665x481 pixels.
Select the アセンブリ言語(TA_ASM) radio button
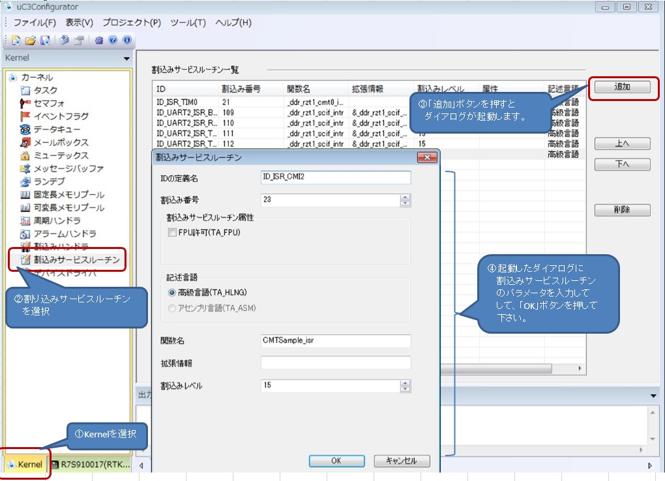click(x=173, y=308)
